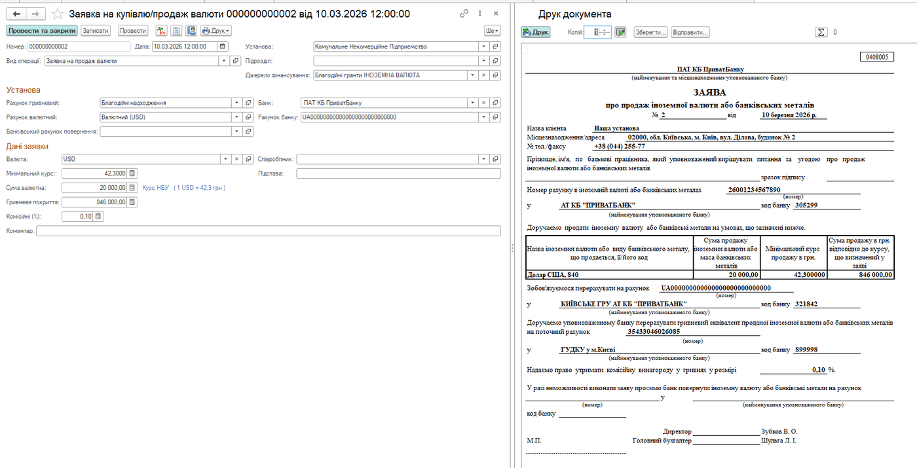Expand the Підрозділ dropdown list
Screen dimensions: 917x468
pyautogui.click(x=484, y=61)
